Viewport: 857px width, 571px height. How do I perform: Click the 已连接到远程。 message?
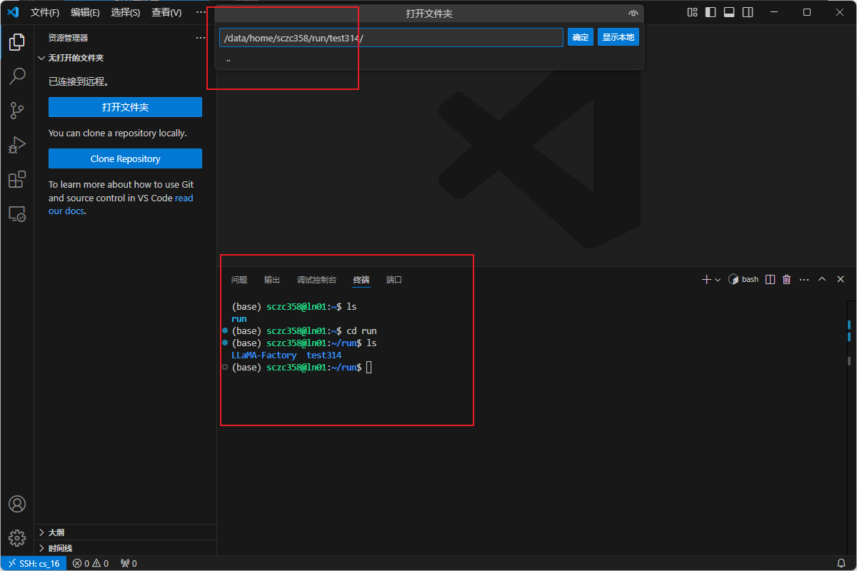[x=79, y=82]
